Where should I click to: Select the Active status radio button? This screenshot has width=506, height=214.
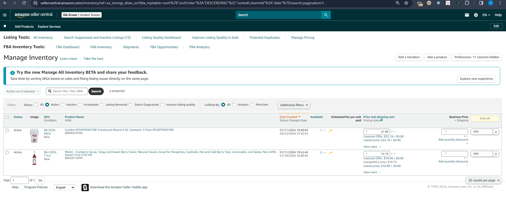[47, 105]
